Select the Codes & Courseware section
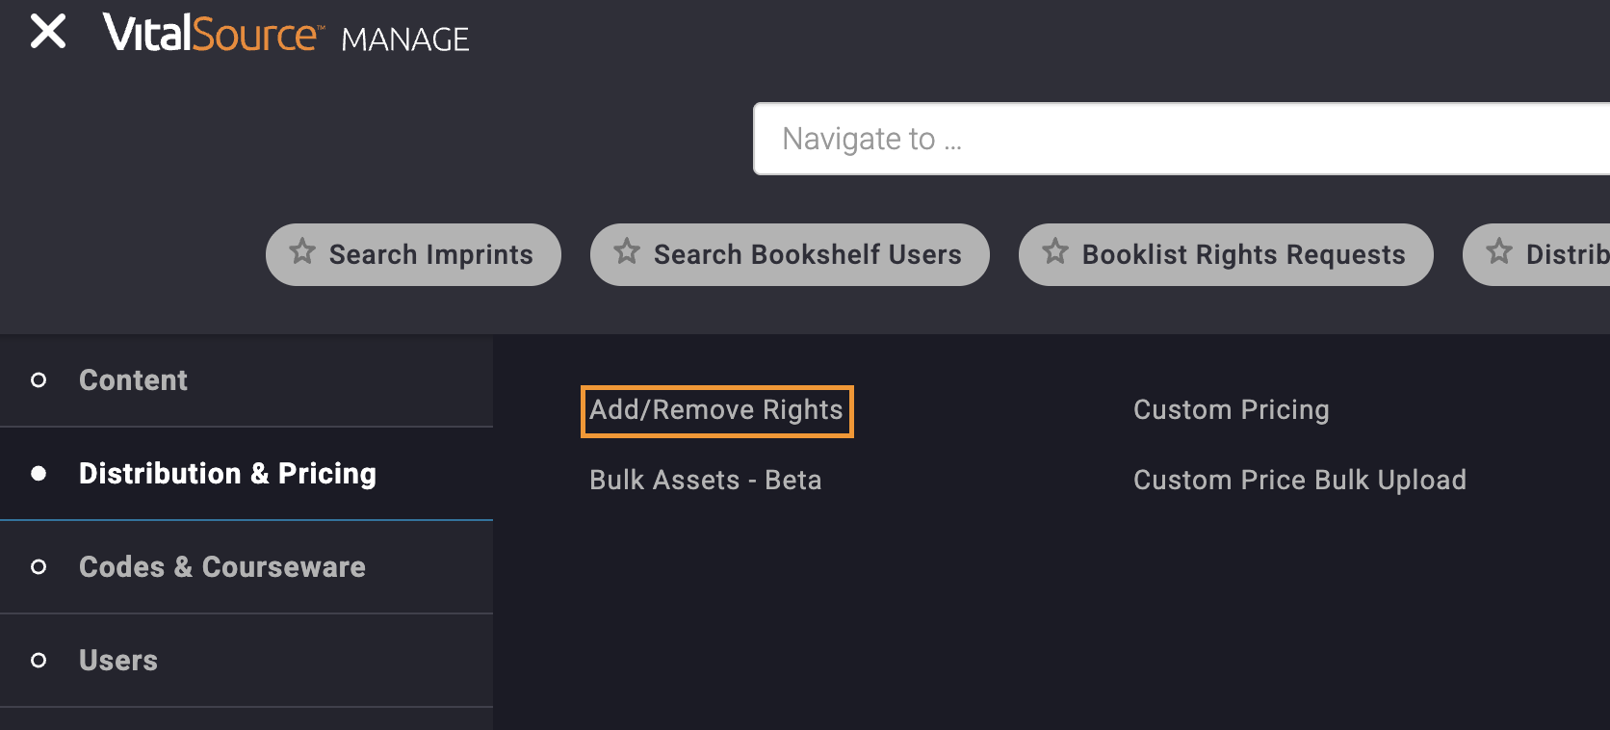Image resolution: width=1610 pixels, height=730 pixels. pos(247,567)
